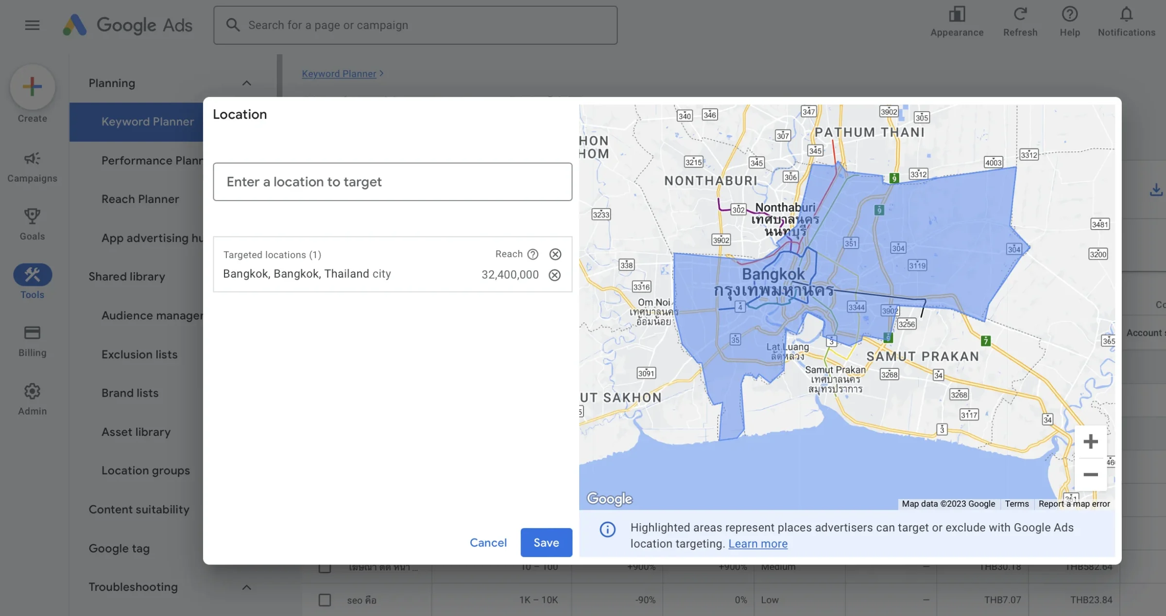This screenshot has width=1166, height=616.
Task: Open Location groups item
Action: (x=145, y=470)
